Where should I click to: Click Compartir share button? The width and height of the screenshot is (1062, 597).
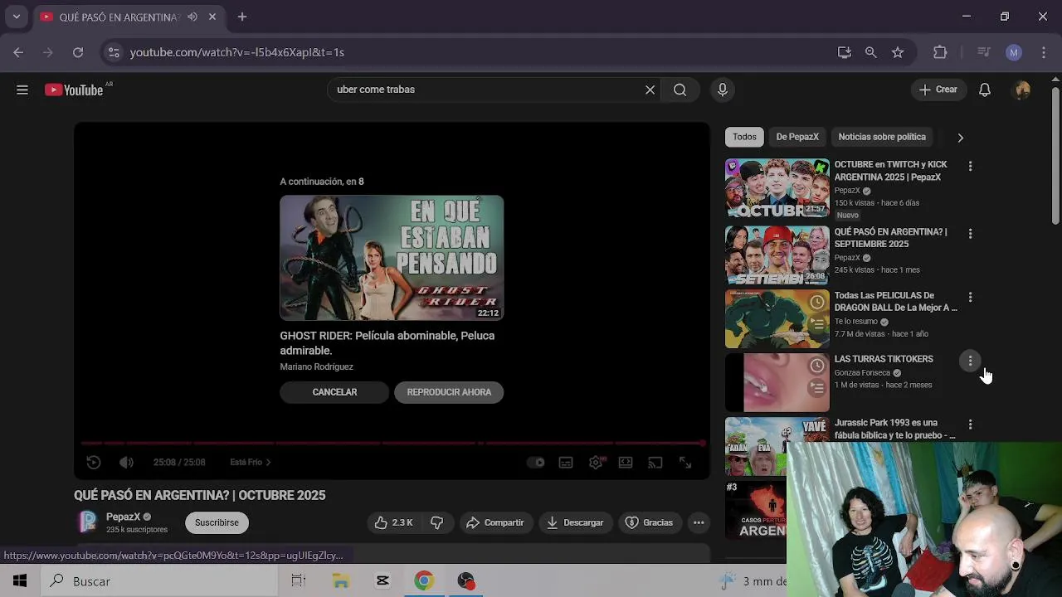coord(495,522)
